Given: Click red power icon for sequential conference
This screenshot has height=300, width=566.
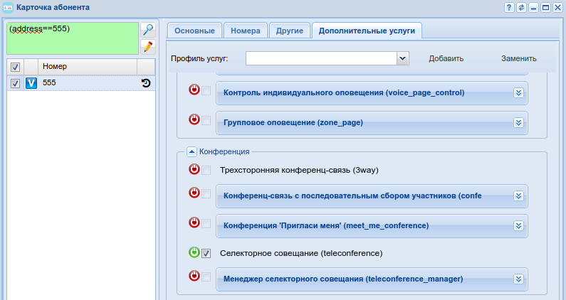Looking at the screenshot, I should point(194,193).
